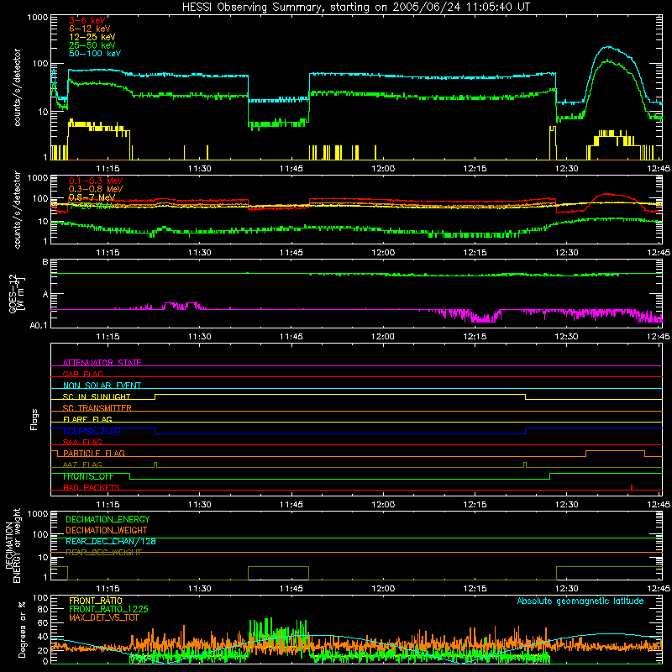Viewport: 672px width, 672px height.
Task: Click the GOES-12 [W m-2] axis label
Action: click(x=17, y=293)
